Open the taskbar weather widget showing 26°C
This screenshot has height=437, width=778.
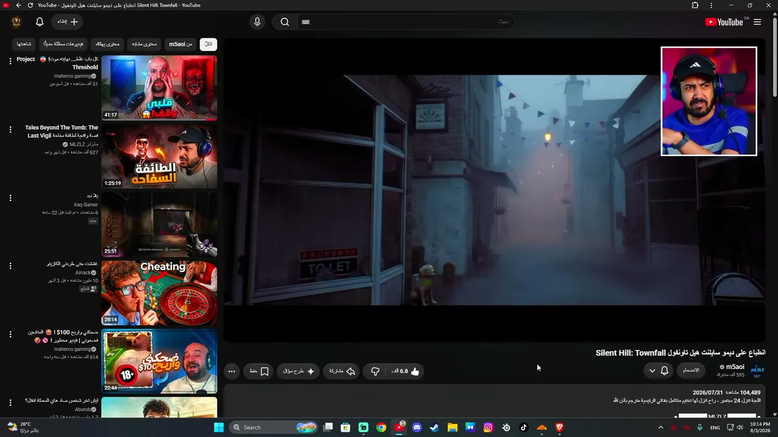point(23,427)
